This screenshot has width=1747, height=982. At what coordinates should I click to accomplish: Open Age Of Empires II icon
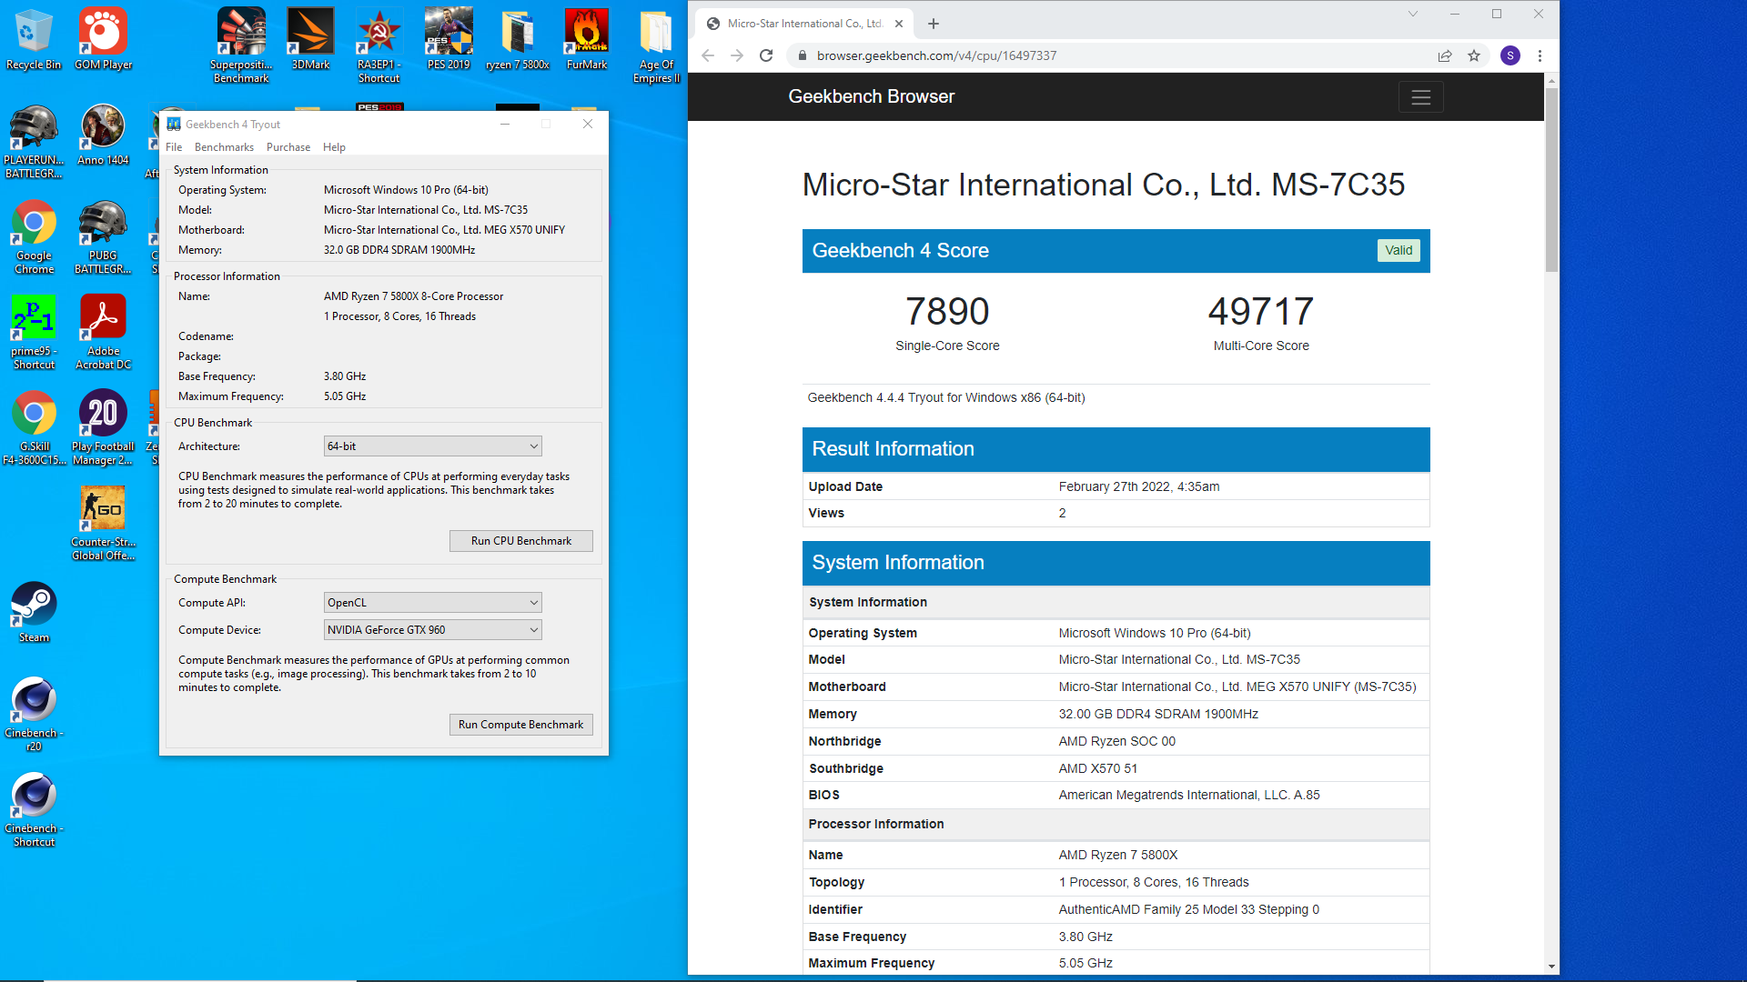tap(656, 45)
